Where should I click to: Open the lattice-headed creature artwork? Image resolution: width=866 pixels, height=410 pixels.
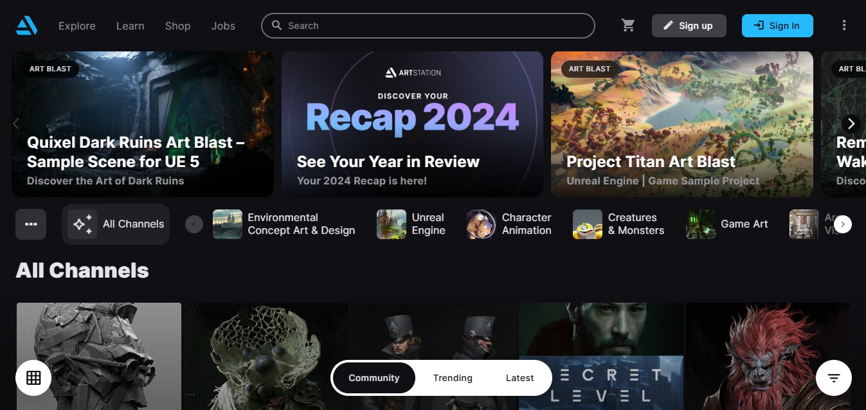click(266, 357)
